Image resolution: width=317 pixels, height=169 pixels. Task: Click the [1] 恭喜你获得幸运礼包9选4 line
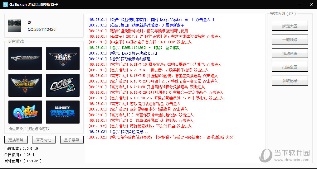(x=141, y=115)
